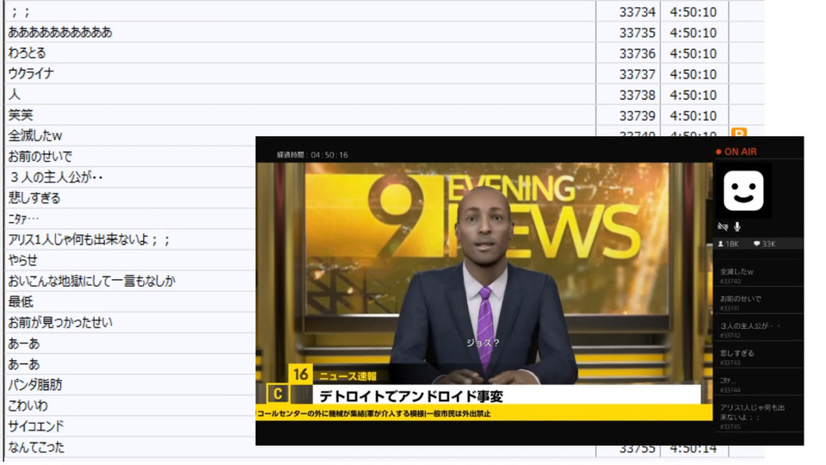
Task: Select the 'パンダ脂肪' comment row
Action: (130, 385)
